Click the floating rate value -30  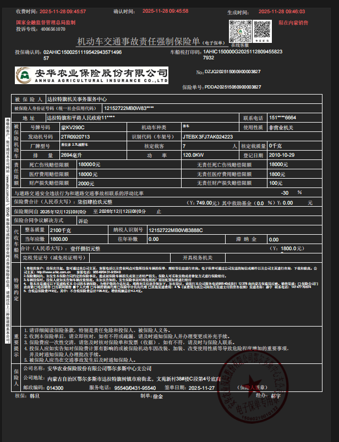285,193
